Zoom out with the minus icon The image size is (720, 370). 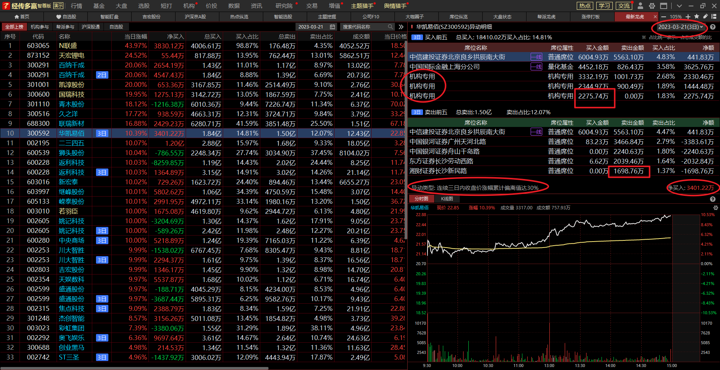point(663,16)
